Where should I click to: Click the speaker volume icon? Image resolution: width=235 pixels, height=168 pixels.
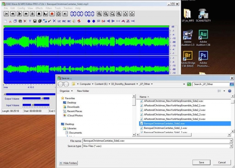point(74,21)
